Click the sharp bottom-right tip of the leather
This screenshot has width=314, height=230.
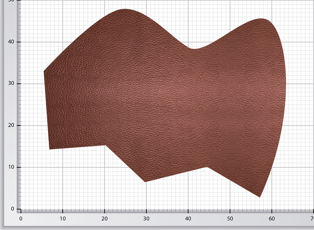click(x=260, y=197)
